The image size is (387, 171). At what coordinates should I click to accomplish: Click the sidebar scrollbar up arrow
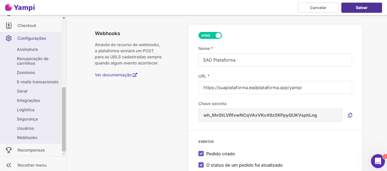[64, 18]
